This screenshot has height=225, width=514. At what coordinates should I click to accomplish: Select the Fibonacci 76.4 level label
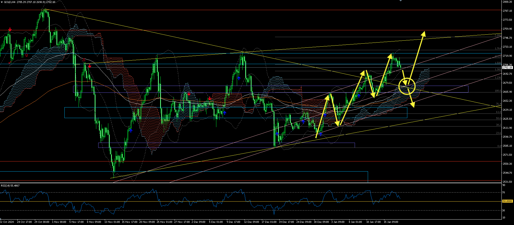click(498, 104)
